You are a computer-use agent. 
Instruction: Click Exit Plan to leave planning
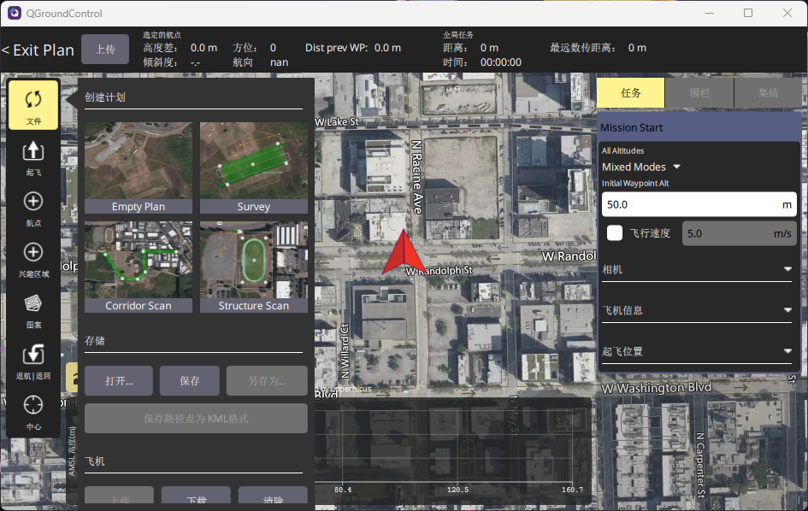(x=38, y=50)
